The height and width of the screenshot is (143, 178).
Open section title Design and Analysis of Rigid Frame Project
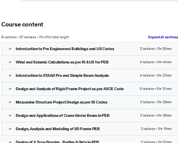[70, 89]
